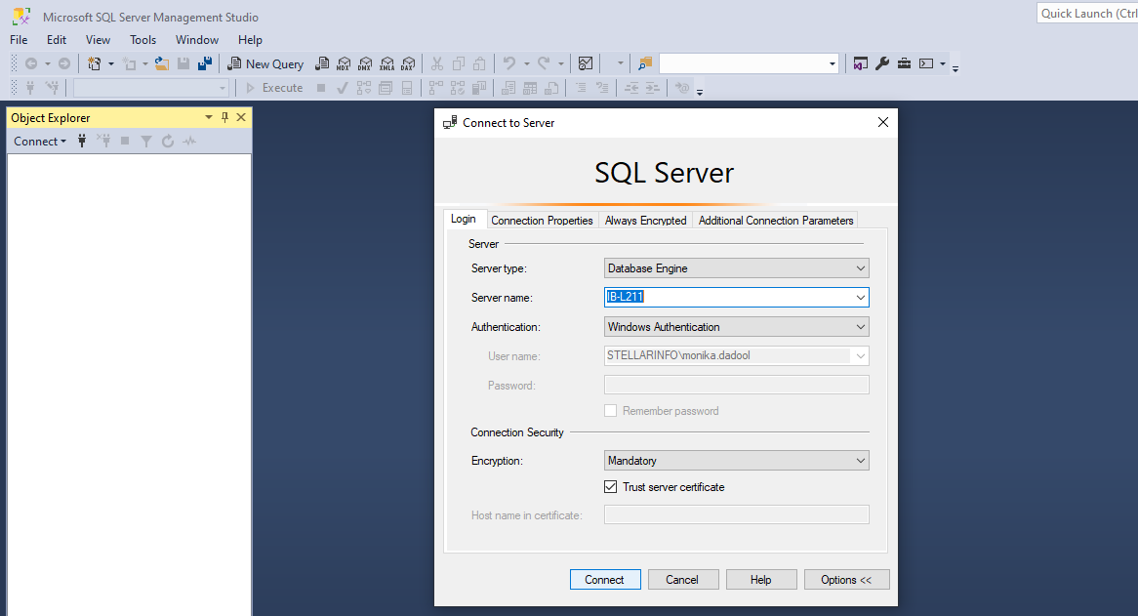
Task: Click the Object Explorer activity pulse icon
Action: click(189, 141)
